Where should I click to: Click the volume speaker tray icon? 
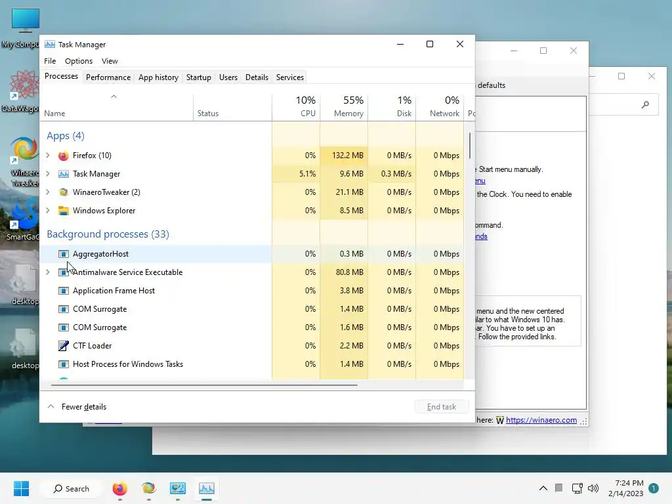pyautogui.click(x=593, y=488)
